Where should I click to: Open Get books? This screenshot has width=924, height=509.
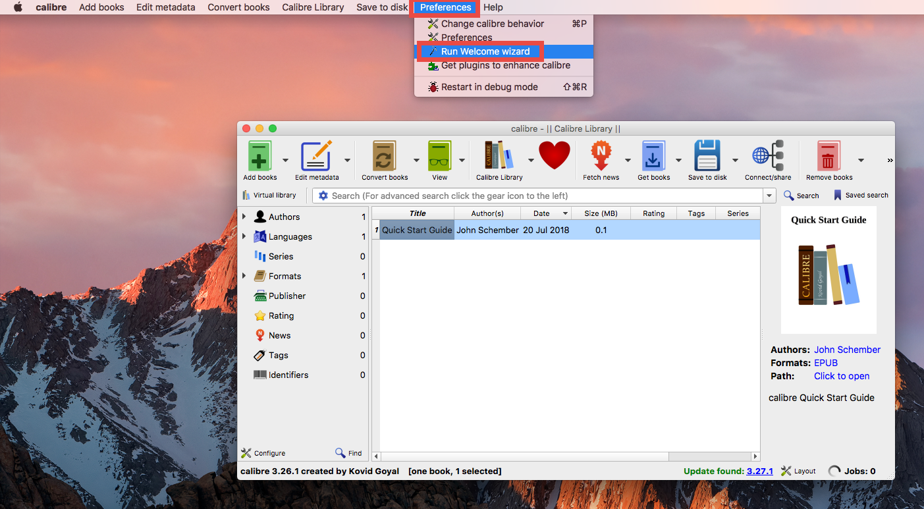654,157
